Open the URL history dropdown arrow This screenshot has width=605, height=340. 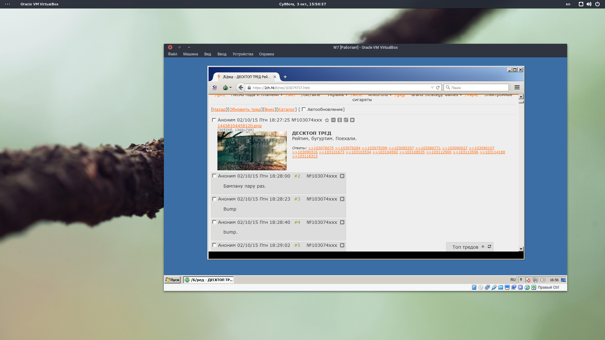point(432,88)
